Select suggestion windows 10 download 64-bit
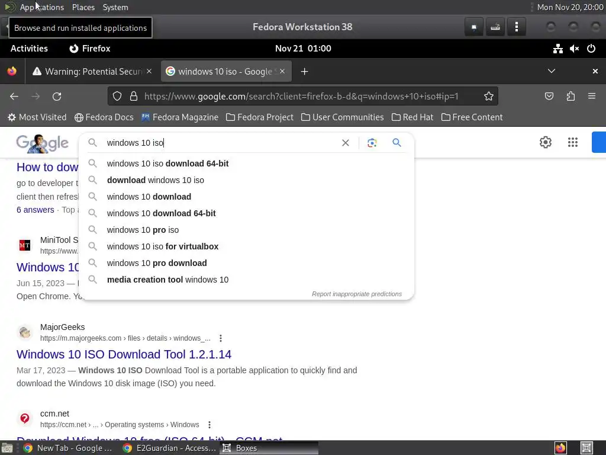 246,213
